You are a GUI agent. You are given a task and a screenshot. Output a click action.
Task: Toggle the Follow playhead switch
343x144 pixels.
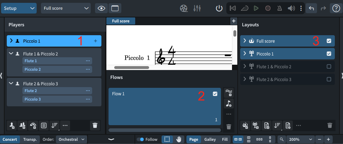click(x=142, y=139)
